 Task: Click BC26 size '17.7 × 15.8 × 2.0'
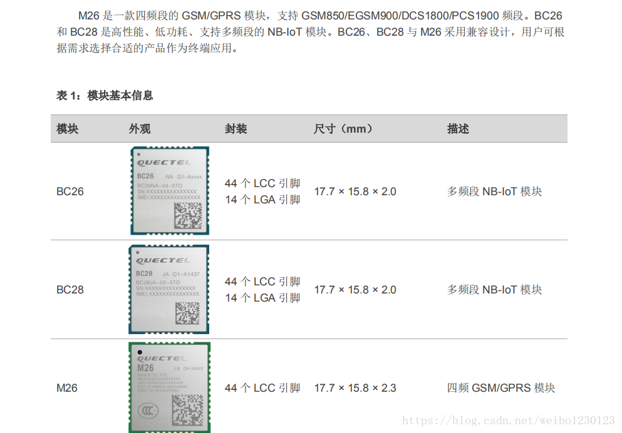click(355, 191)
